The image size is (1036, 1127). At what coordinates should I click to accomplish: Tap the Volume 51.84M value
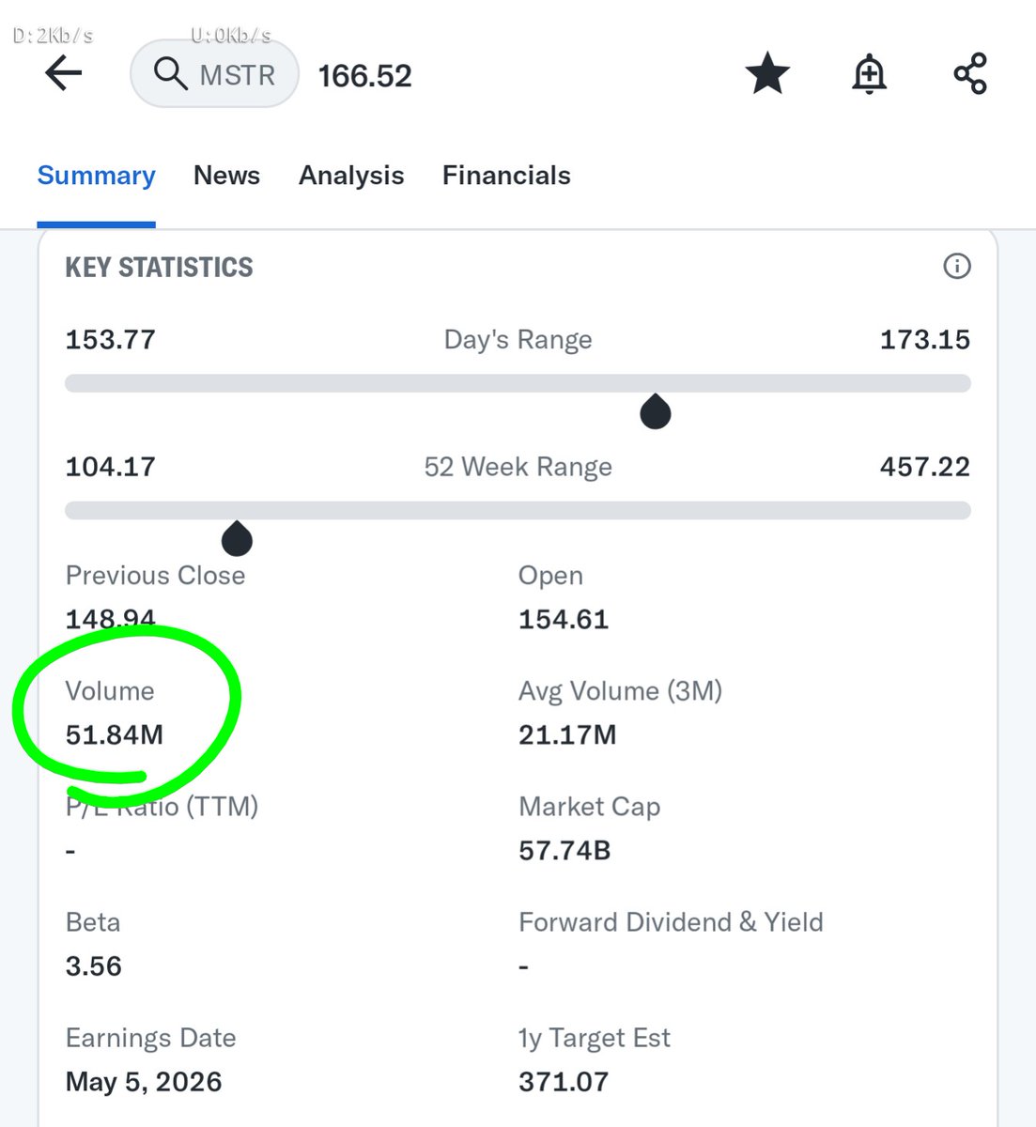[x=115, y=734]
